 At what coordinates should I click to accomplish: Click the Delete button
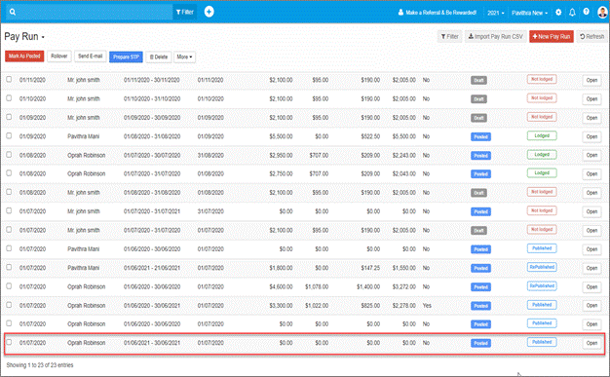[158, 57]
